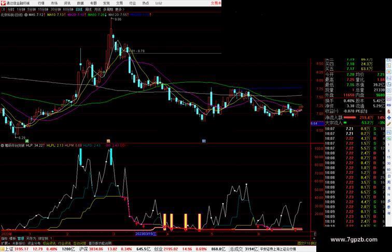Click the 管理 button below the chart
The image size is (392, 252).
coord(21,239)
